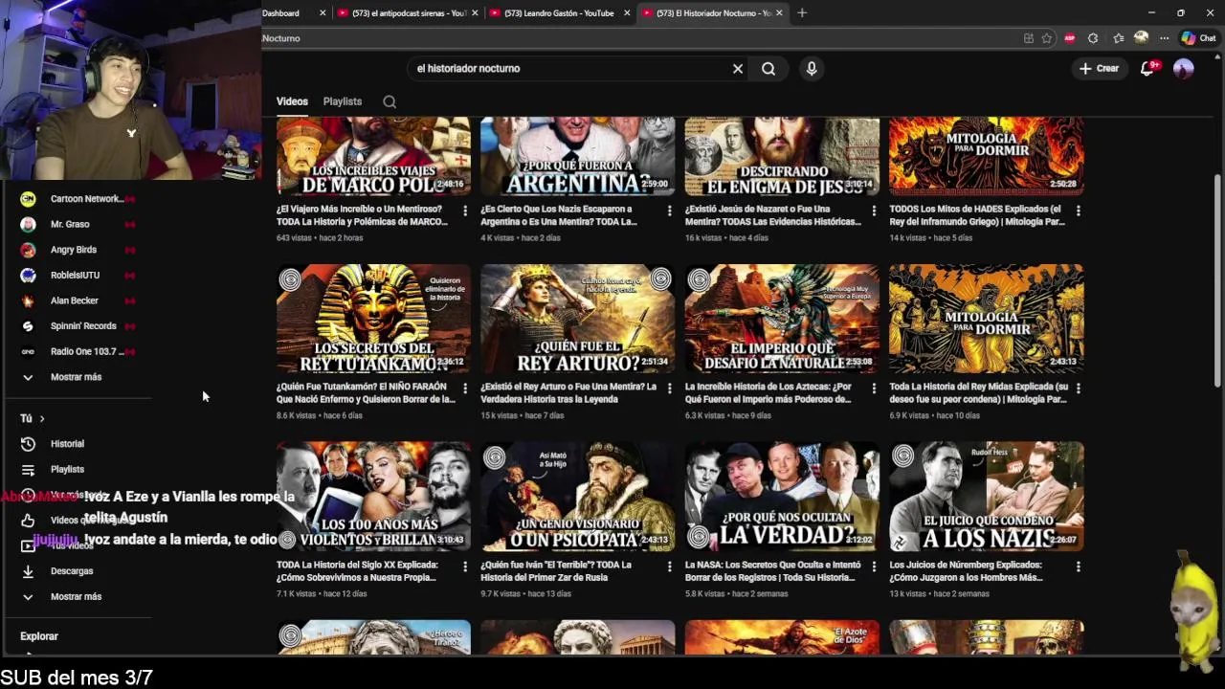
Task: Play the Los 100 años más violentos thumbnail
Action: [373, 497]
